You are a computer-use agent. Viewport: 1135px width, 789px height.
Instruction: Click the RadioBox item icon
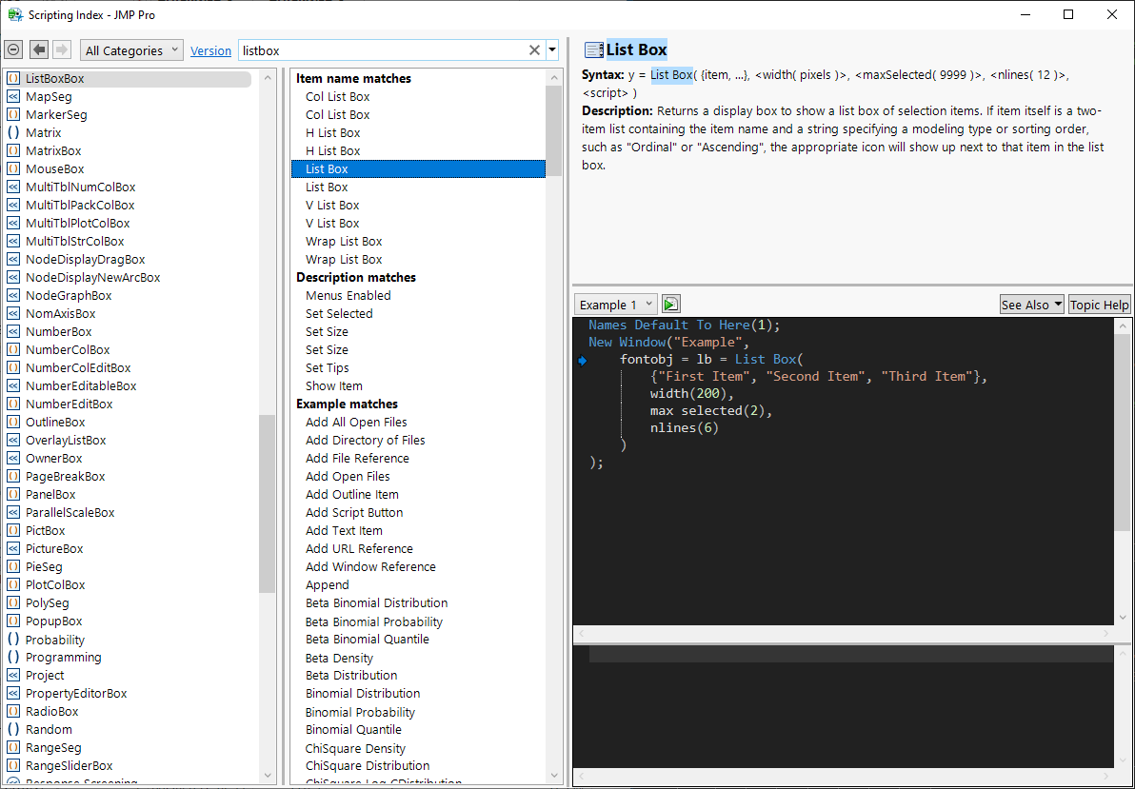coord(13,712)
